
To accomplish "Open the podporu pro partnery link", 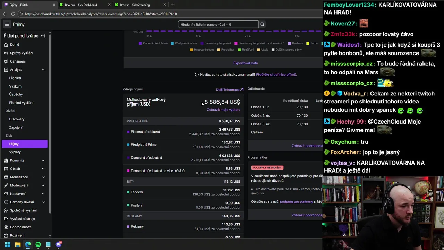I will tap(296, 202).
